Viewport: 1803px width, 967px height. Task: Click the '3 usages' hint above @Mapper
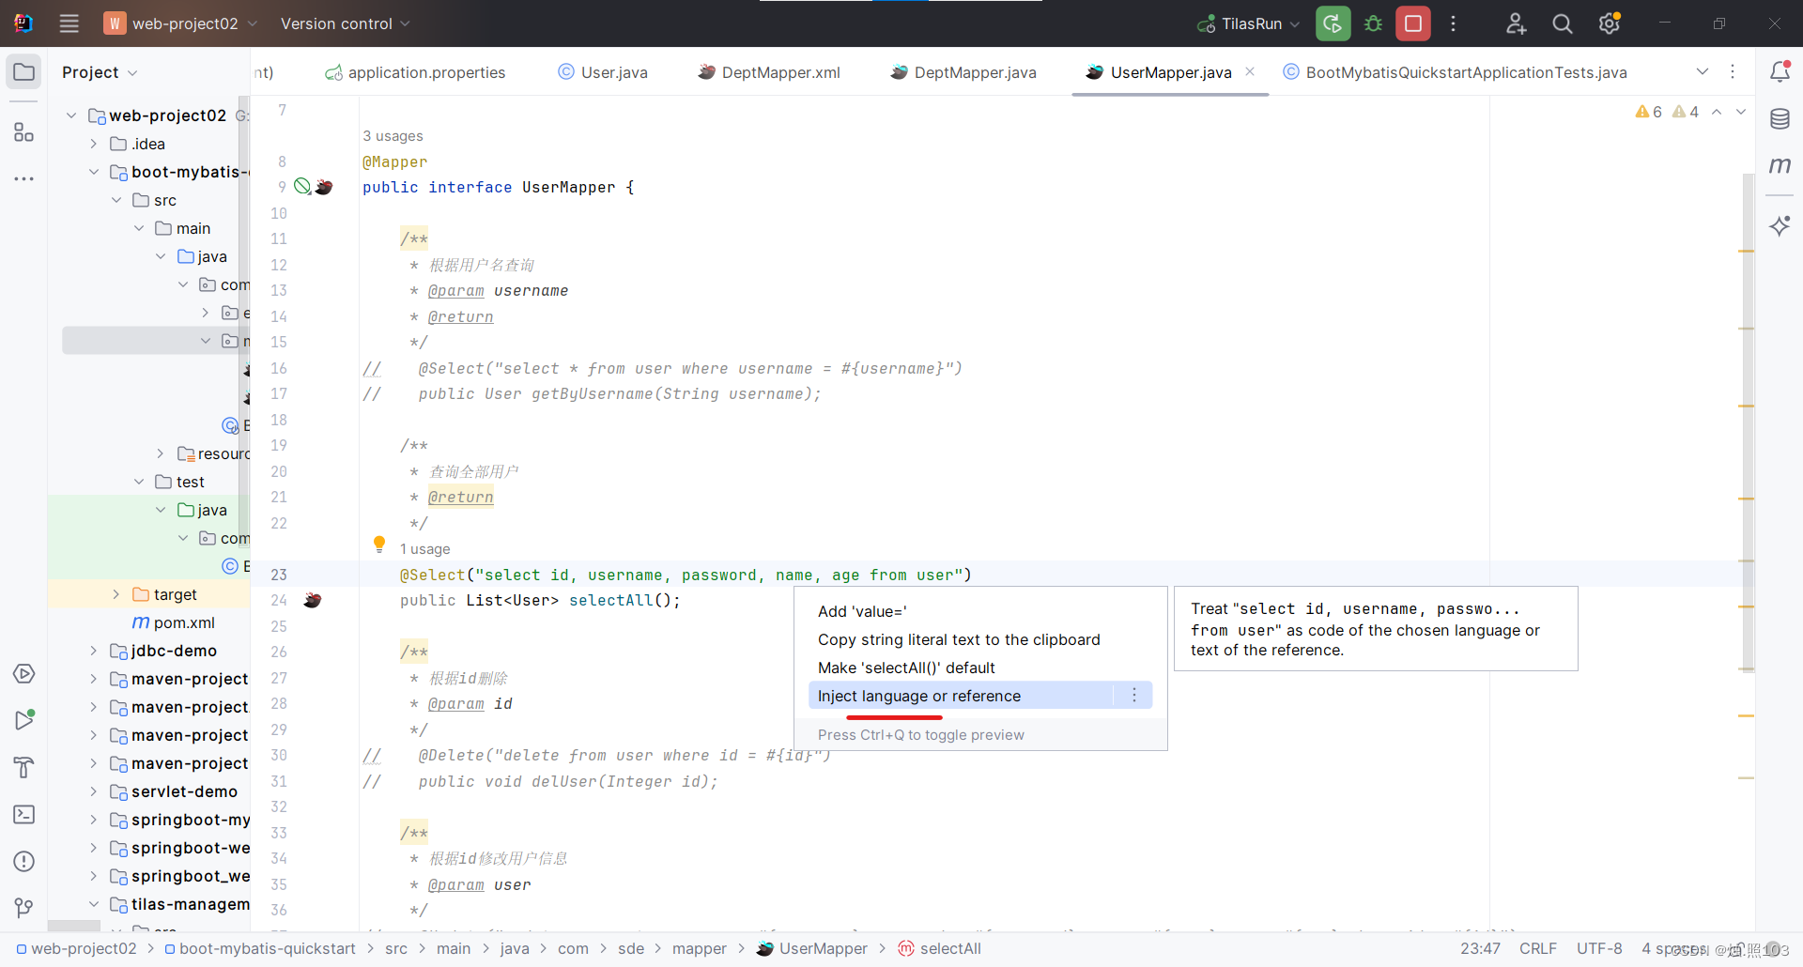click(x=393, y=136)
